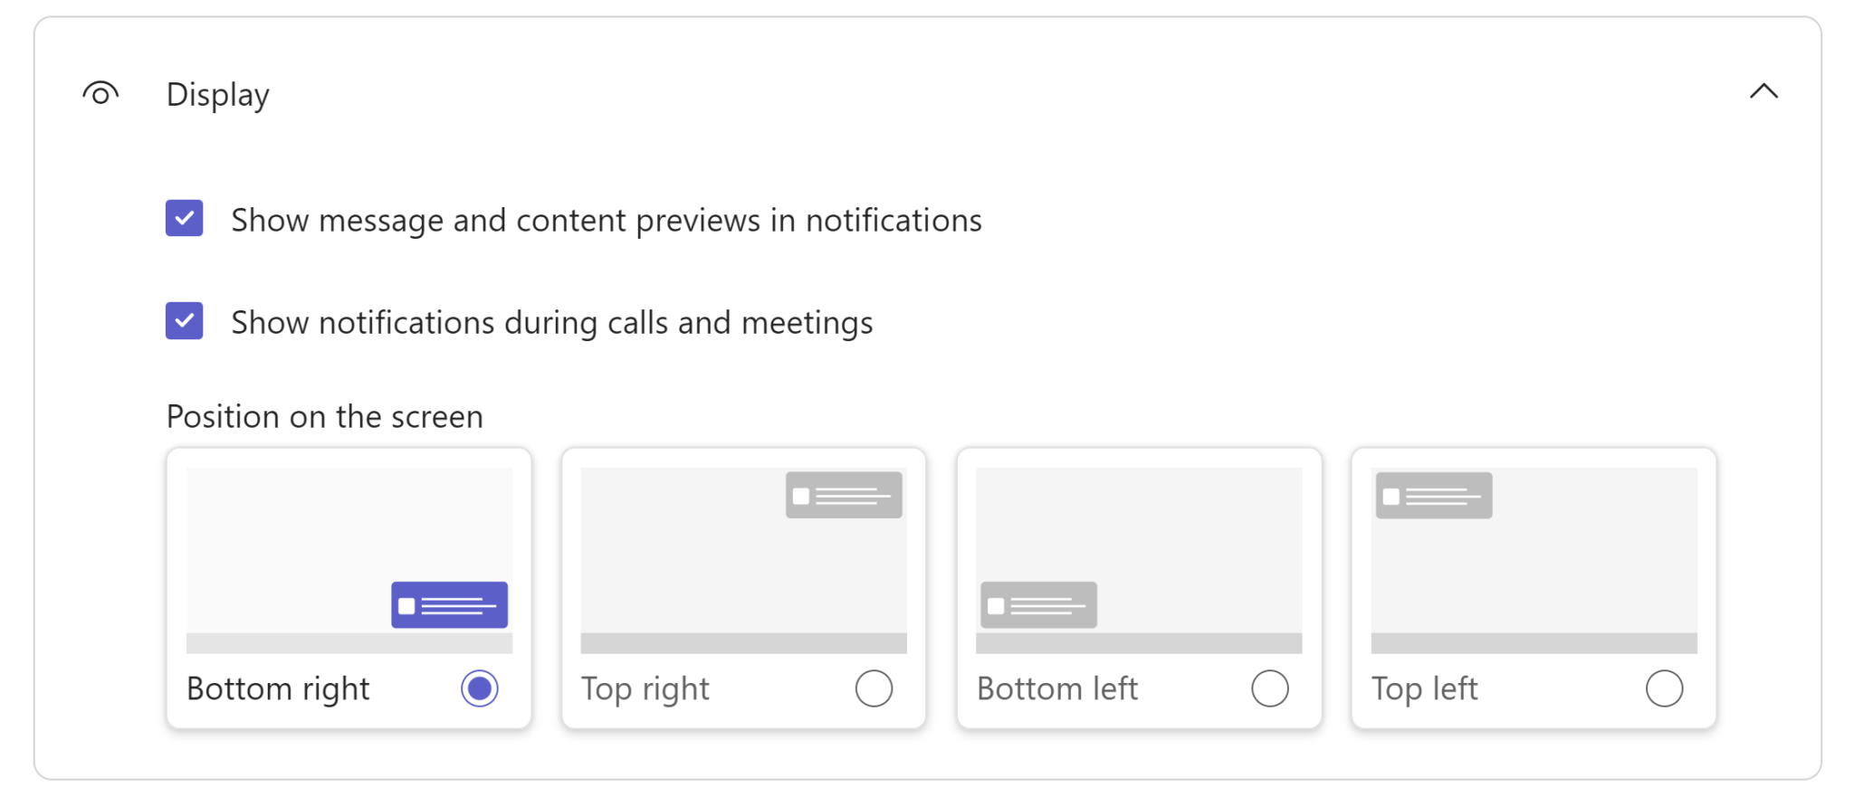Click the Display section header
The height and width of the screenshot is (797, 1854).
[217, 93]
